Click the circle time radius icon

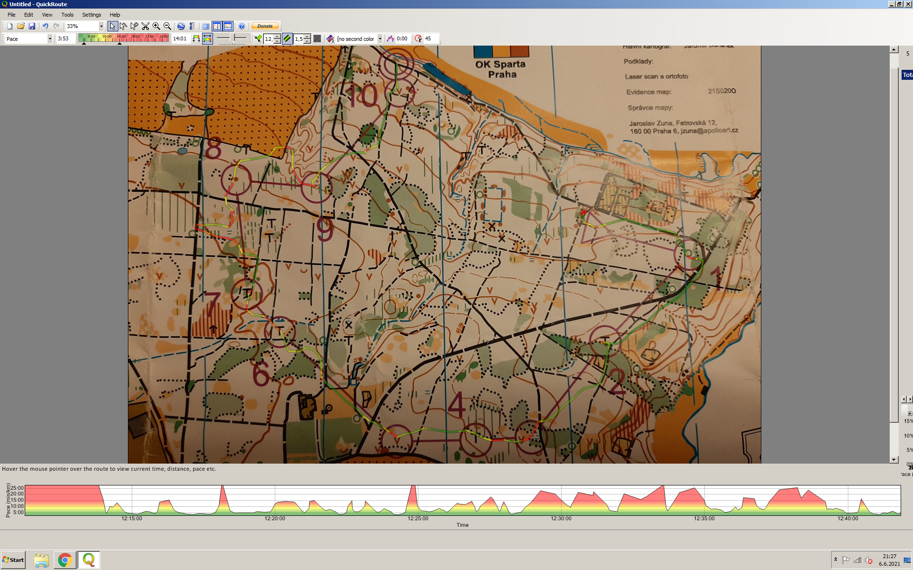pos(418,39)
